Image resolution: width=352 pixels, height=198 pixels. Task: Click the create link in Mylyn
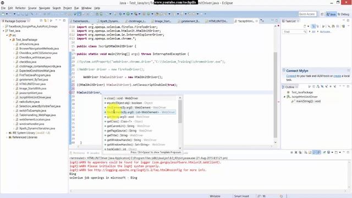coord(337,76)
